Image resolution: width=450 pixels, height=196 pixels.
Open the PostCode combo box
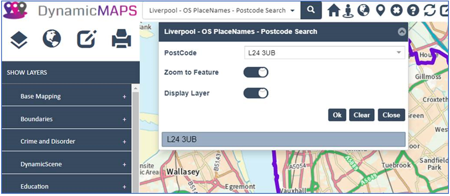point(325,53)
